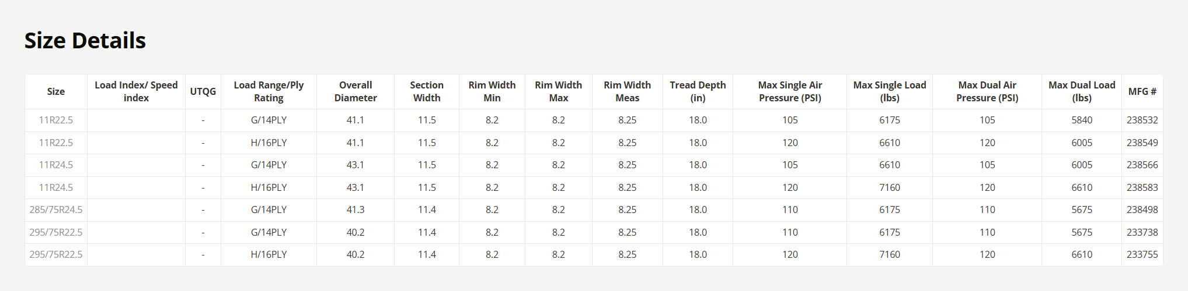Click the Section Width column header

click(426, 91)
